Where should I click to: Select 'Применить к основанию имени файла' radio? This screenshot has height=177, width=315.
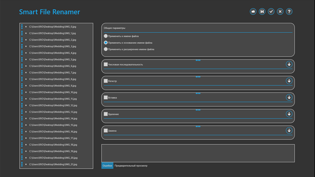coord(106,42)
